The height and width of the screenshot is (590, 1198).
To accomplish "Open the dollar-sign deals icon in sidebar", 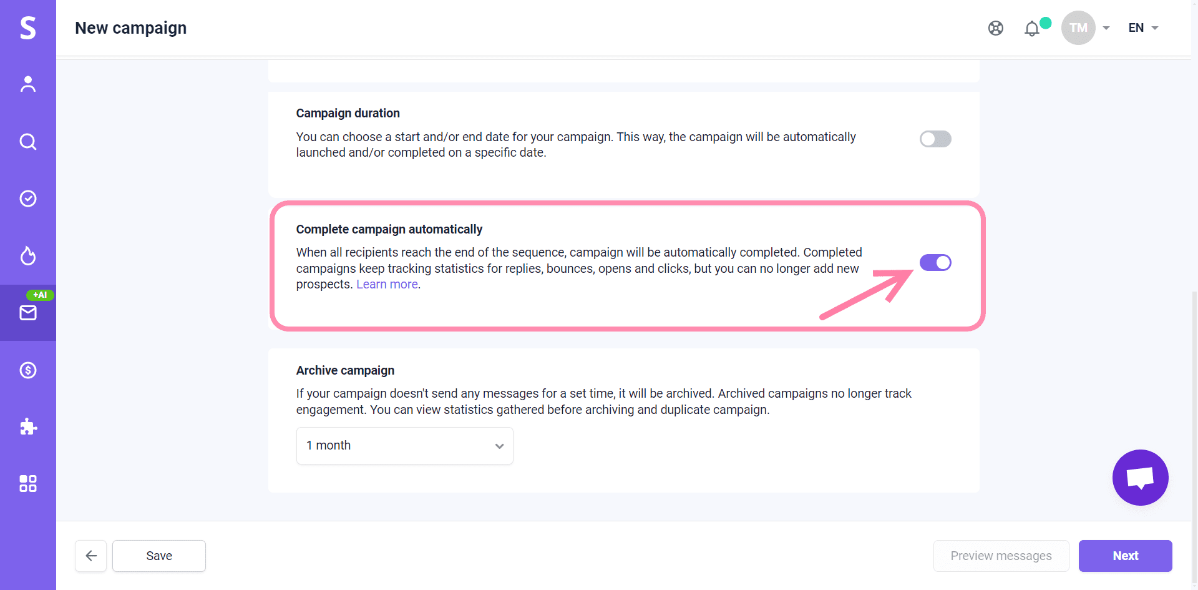I will pos(28,370).
